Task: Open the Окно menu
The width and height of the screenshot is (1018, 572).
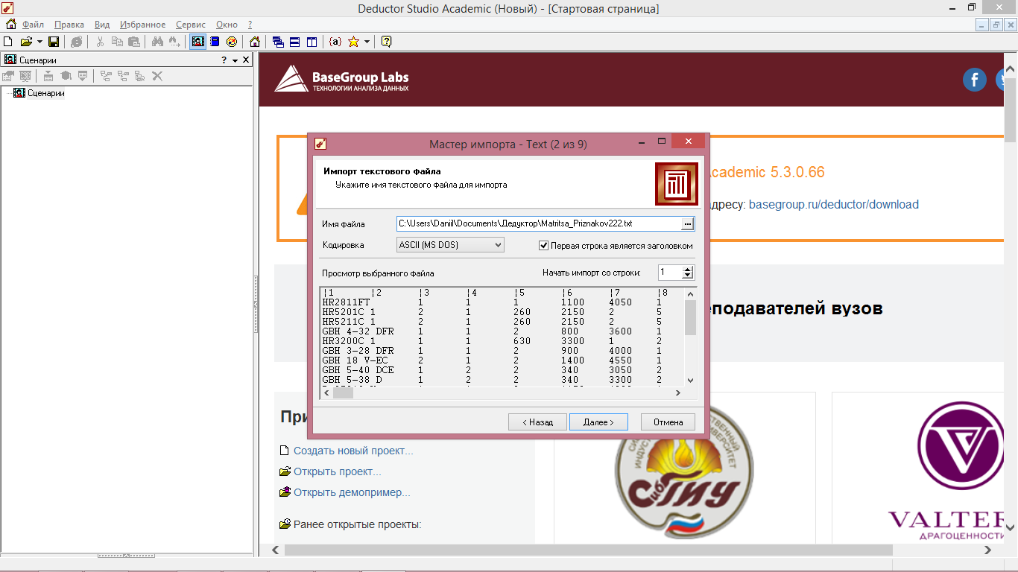Action: point(227,25)
